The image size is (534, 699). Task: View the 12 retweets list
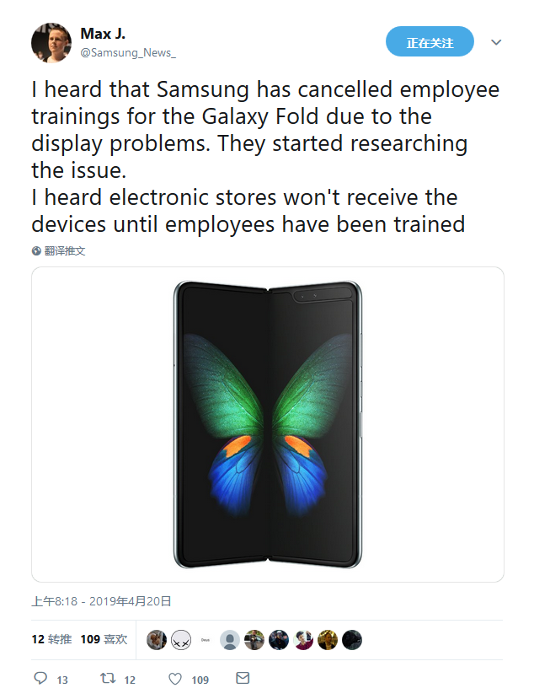pos(51,639)
